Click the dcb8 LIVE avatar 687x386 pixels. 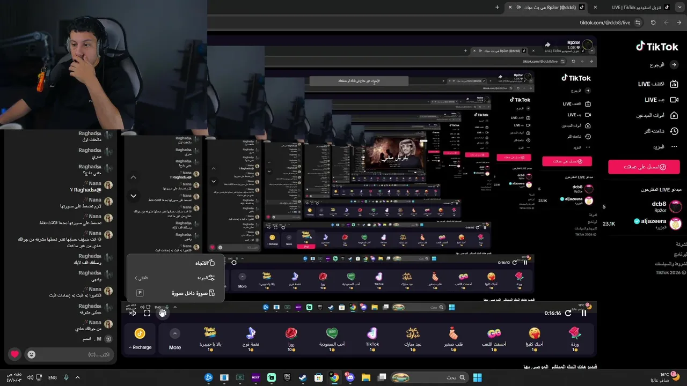point(676,206)
